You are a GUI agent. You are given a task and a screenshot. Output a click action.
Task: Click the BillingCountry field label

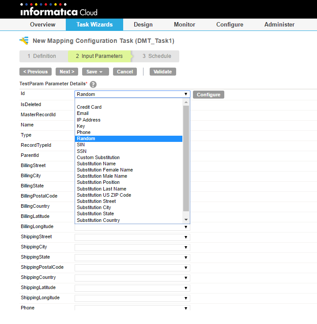point(35,206)
